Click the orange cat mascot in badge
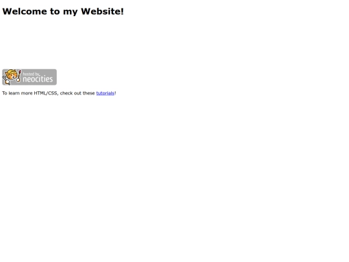The height and width of the screenshot is (262, 349). click(12, 75)
